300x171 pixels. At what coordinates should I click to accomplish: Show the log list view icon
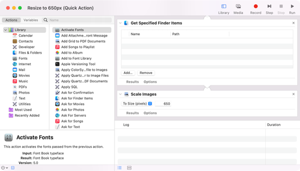click(x=120, y=168)
